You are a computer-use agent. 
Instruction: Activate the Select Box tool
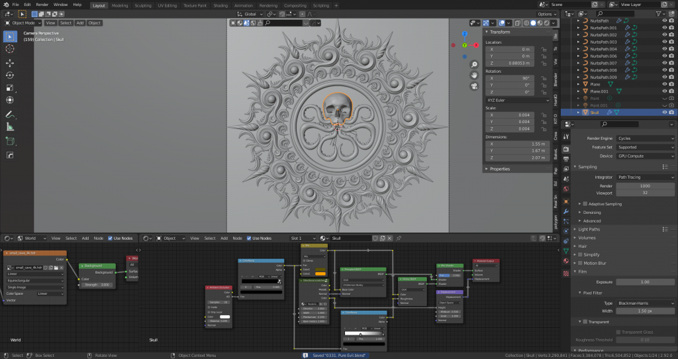(10, 37)
